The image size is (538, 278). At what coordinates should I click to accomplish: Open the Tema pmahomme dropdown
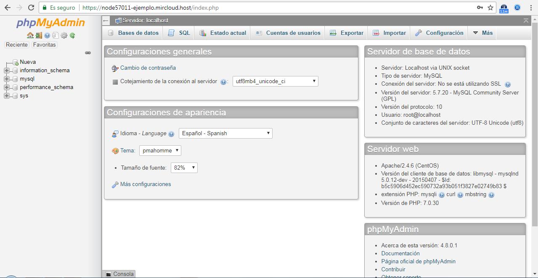160,150
